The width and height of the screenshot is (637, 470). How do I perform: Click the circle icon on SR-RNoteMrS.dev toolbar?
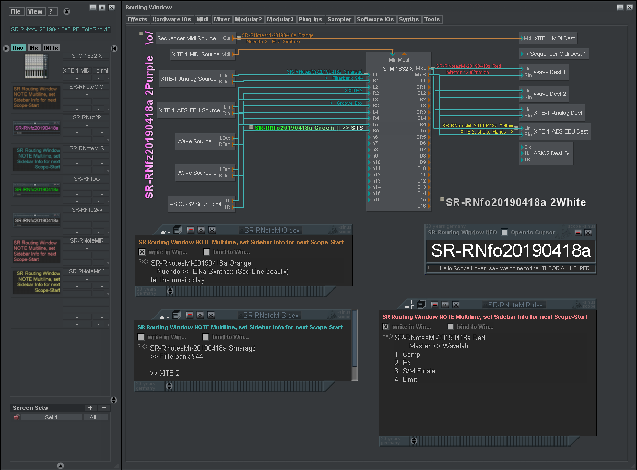(200, 315)
